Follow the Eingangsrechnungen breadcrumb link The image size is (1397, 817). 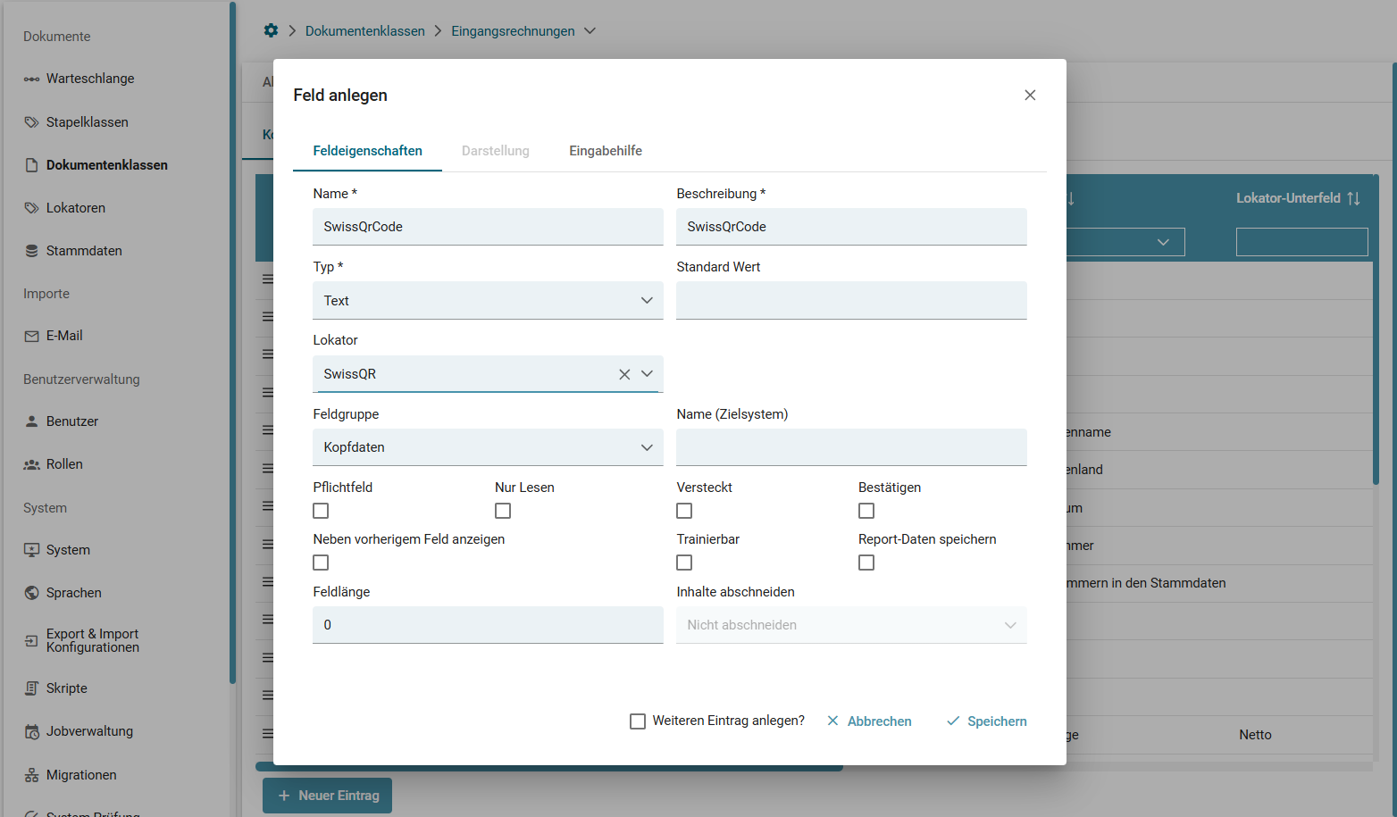[513, 30]
